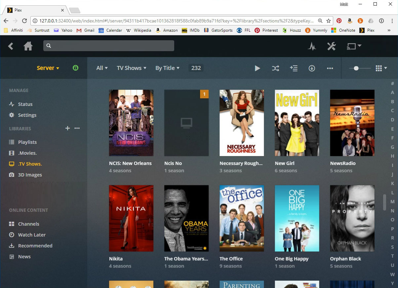
Task: Open the Necessary Roughness poster
Action: pyautogui.click(x=242, y=123)
